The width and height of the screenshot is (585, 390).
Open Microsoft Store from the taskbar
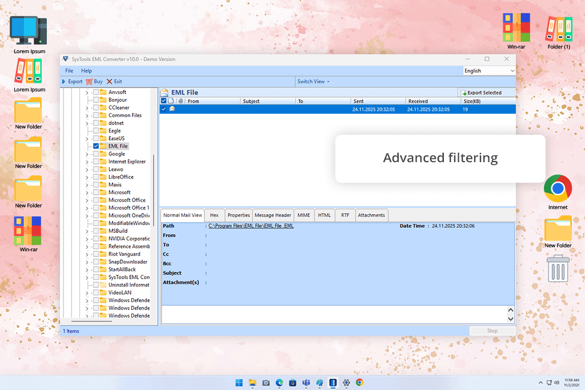(293, 383)
